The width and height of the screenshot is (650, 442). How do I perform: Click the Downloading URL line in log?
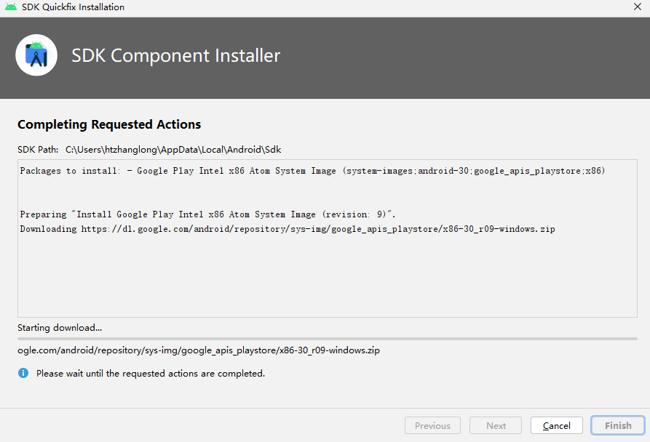tap(288, 229)
